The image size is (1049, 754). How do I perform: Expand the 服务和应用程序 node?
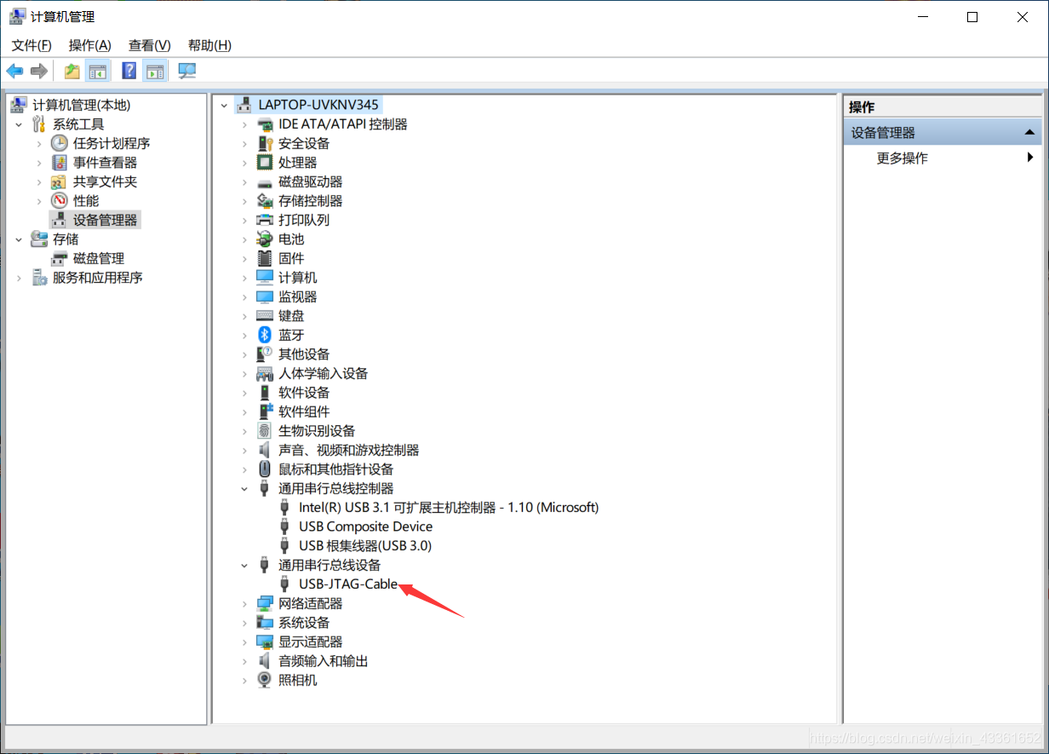click(19, 278)
